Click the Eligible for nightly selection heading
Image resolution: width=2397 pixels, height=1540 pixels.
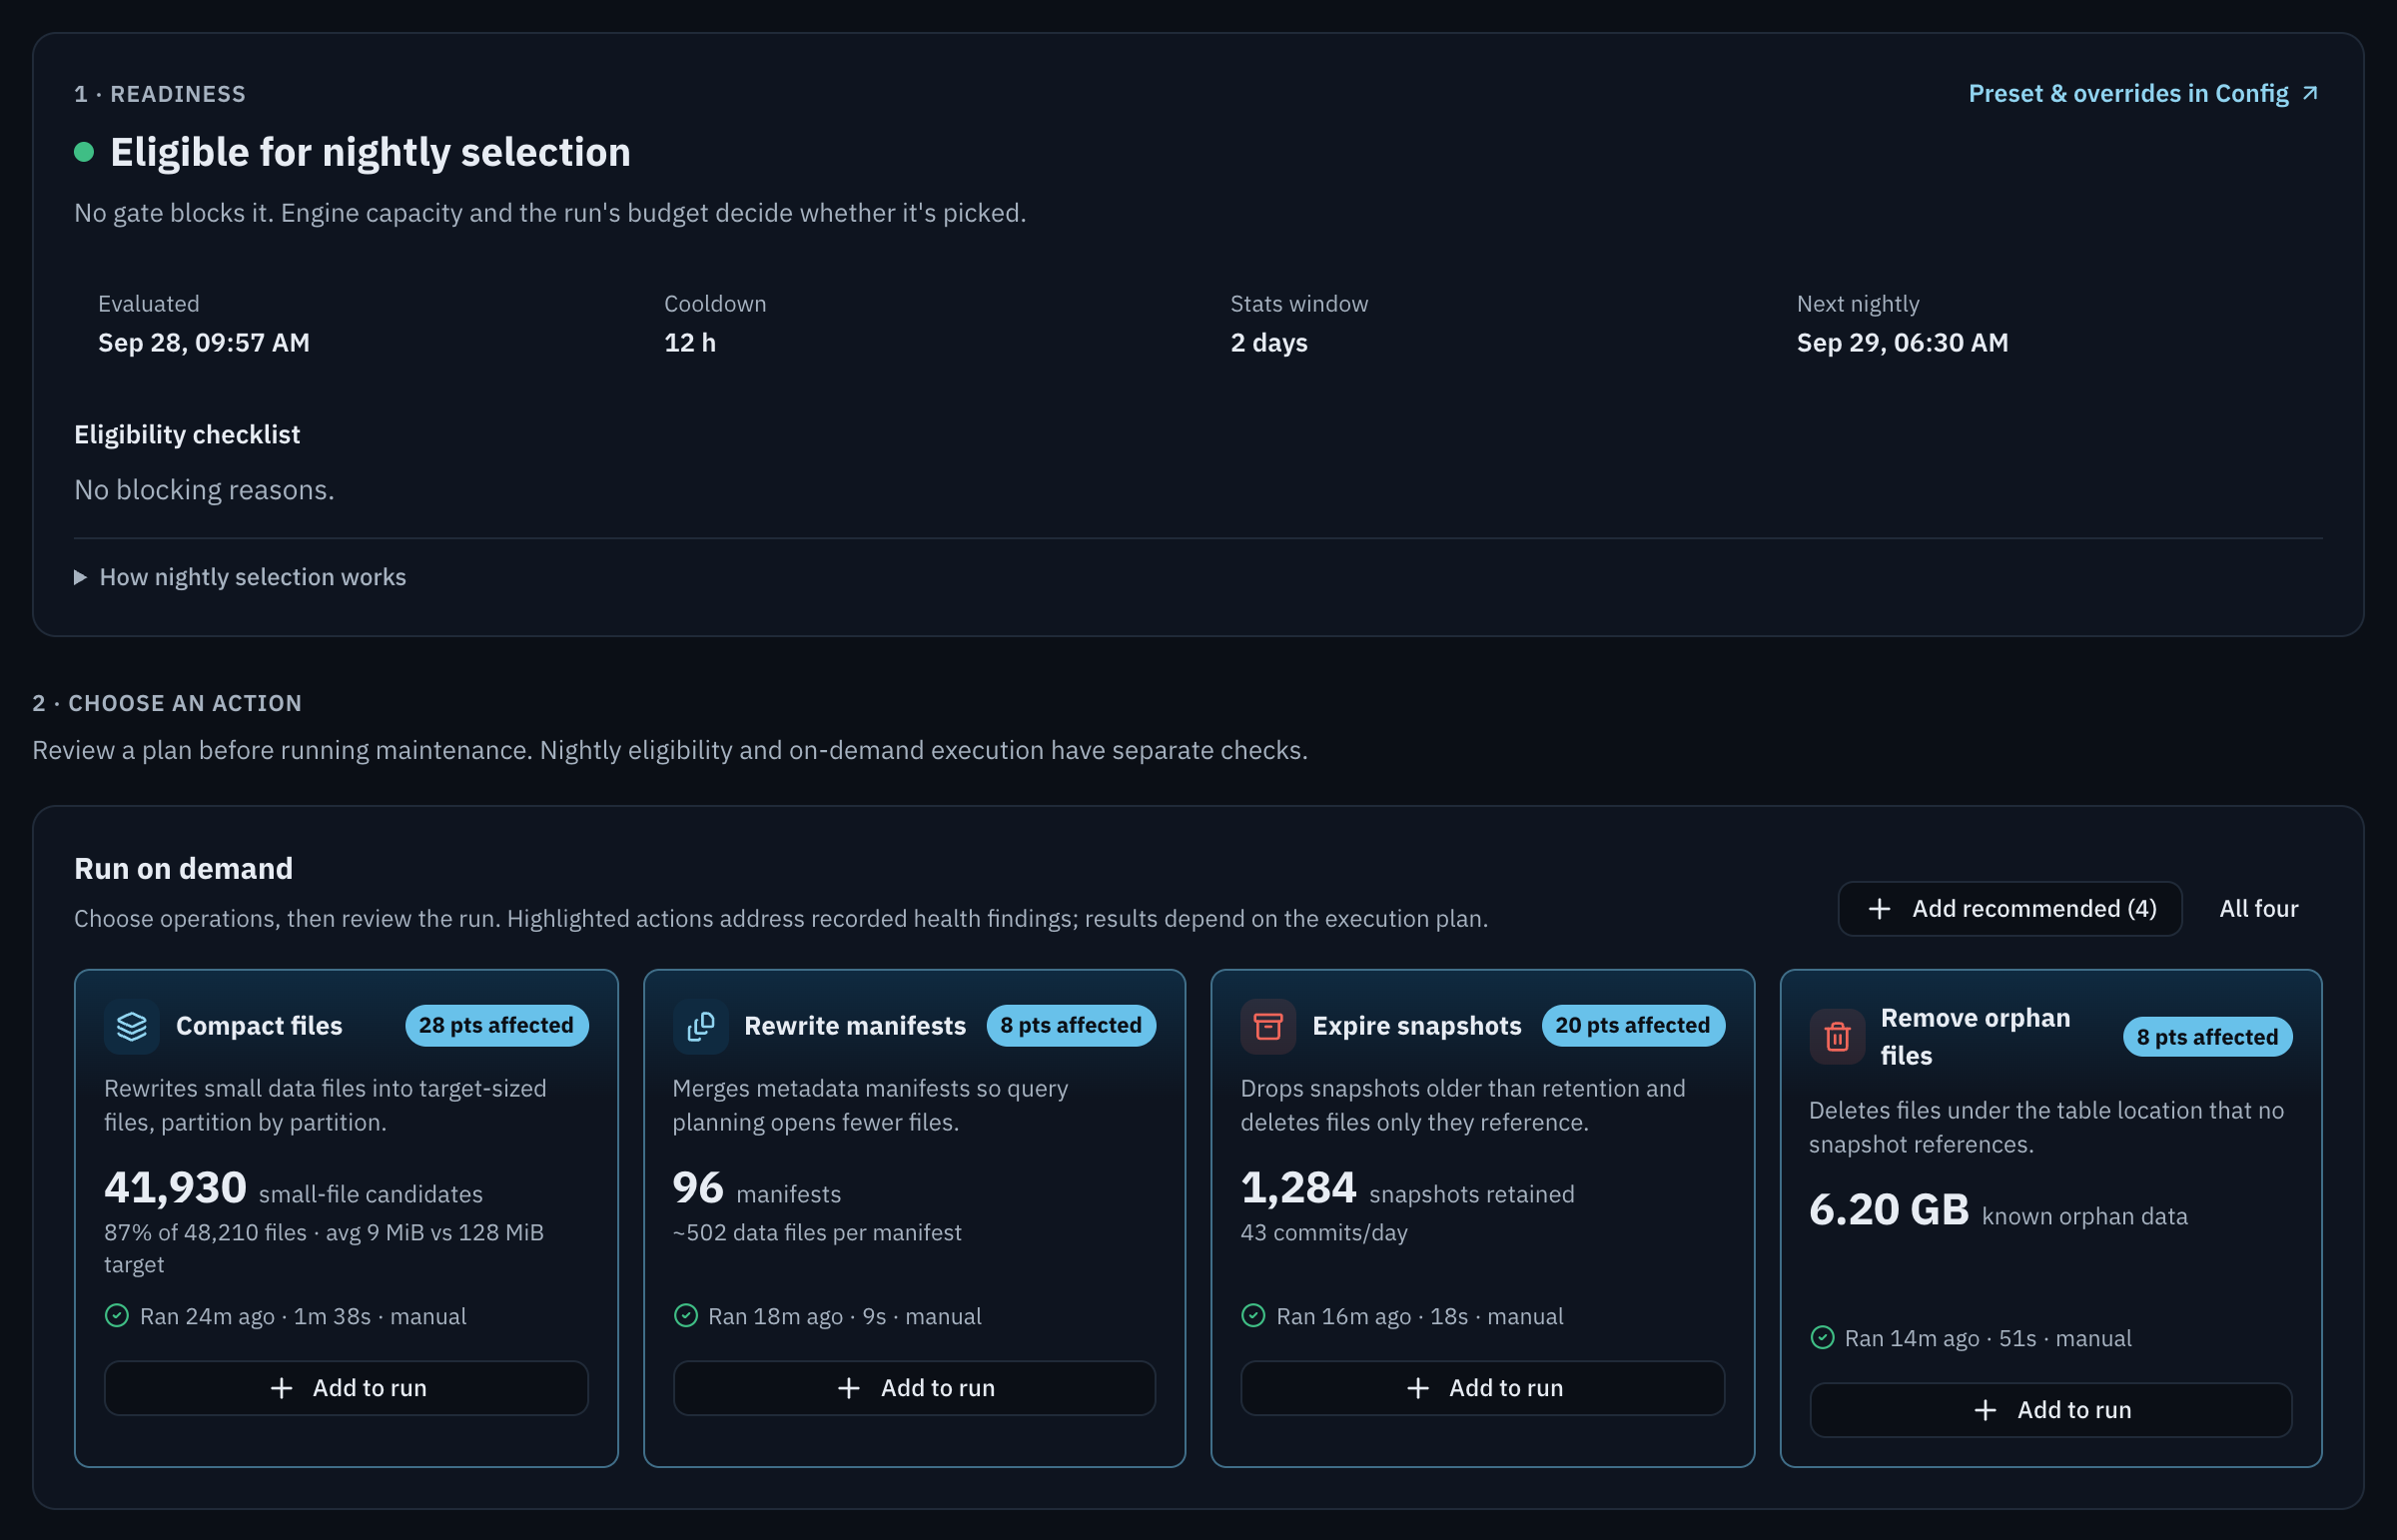click(370, 152)
